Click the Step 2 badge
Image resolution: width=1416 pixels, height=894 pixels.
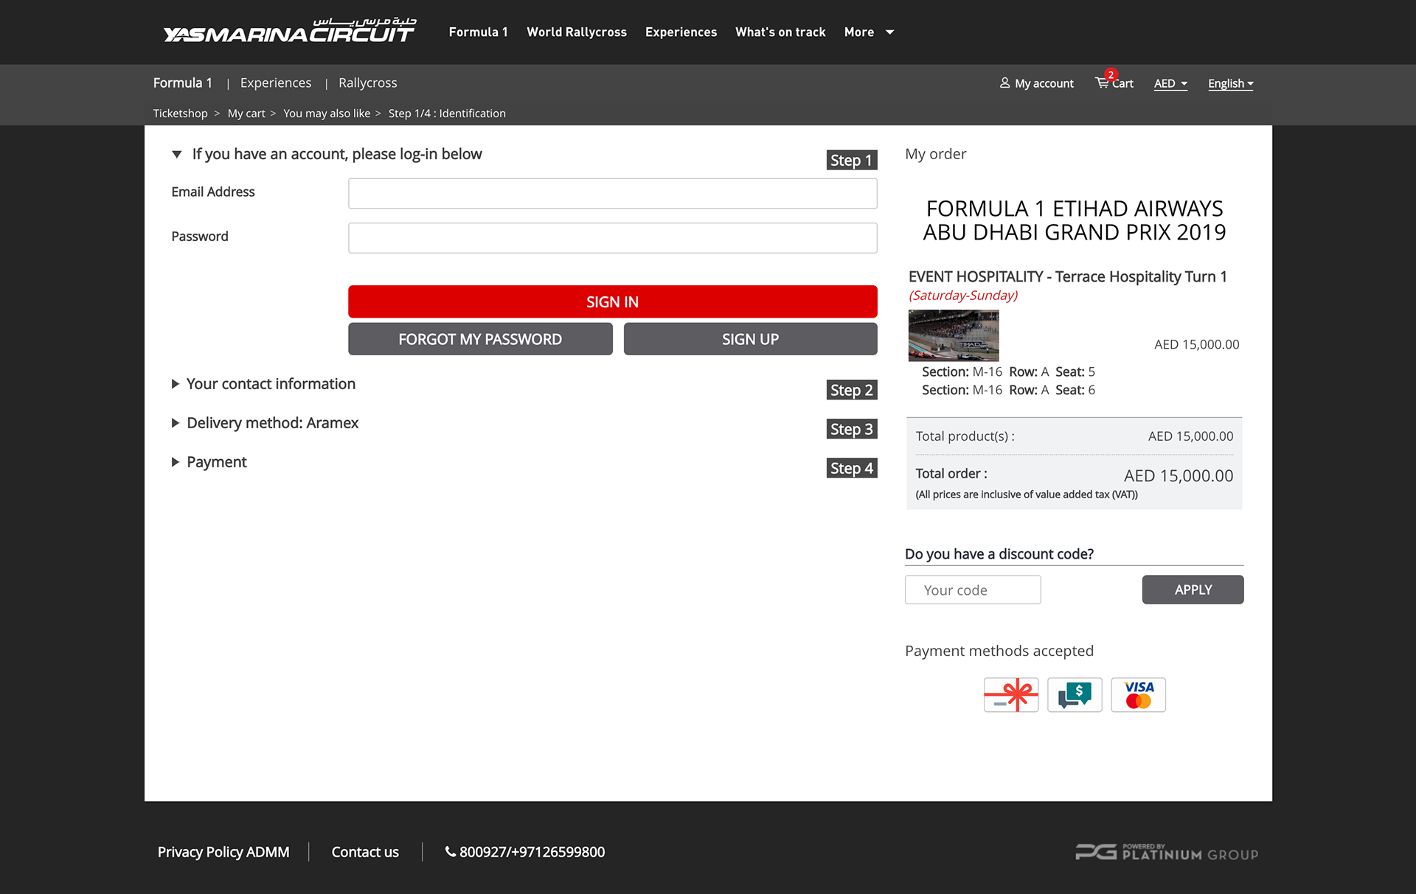[x=851, y=390]
